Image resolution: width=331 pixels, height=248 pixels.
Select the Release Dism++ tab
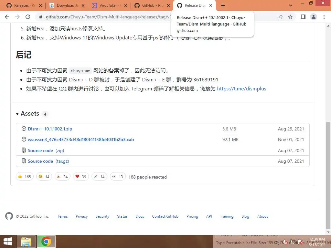pyautogui.click(x=194, y=5)
